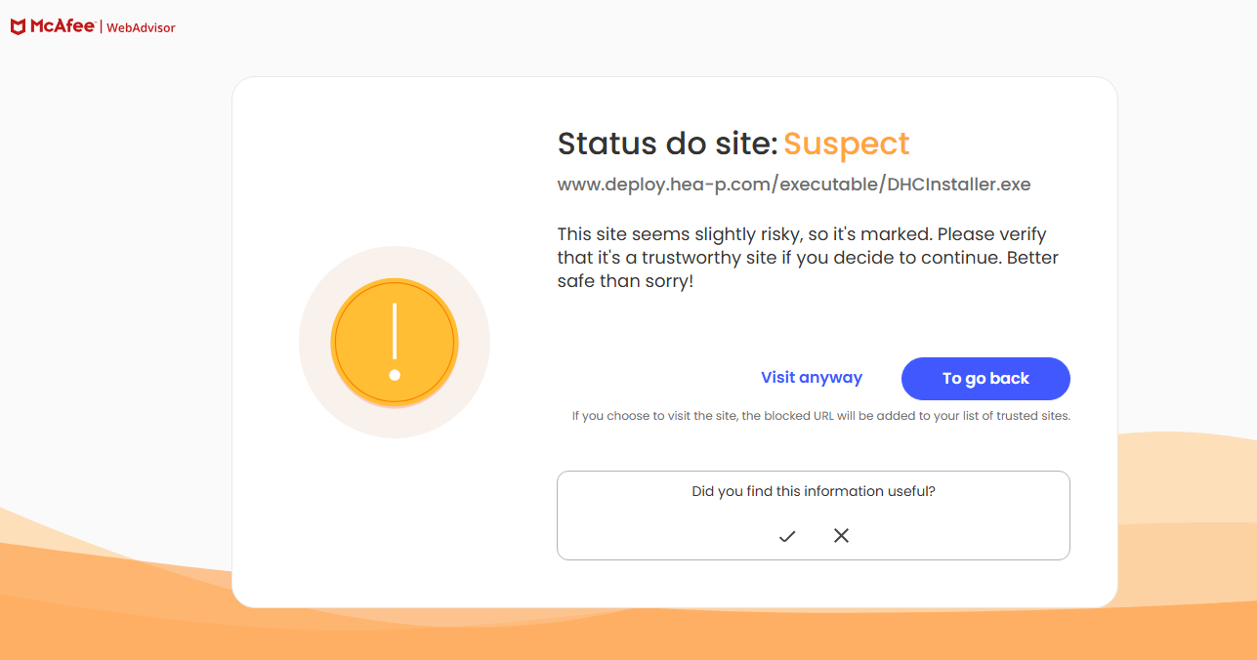Click the 'Did you find this information useful?' question
This screenshot has width=1257, height=660.
click(x=814, y=491)
